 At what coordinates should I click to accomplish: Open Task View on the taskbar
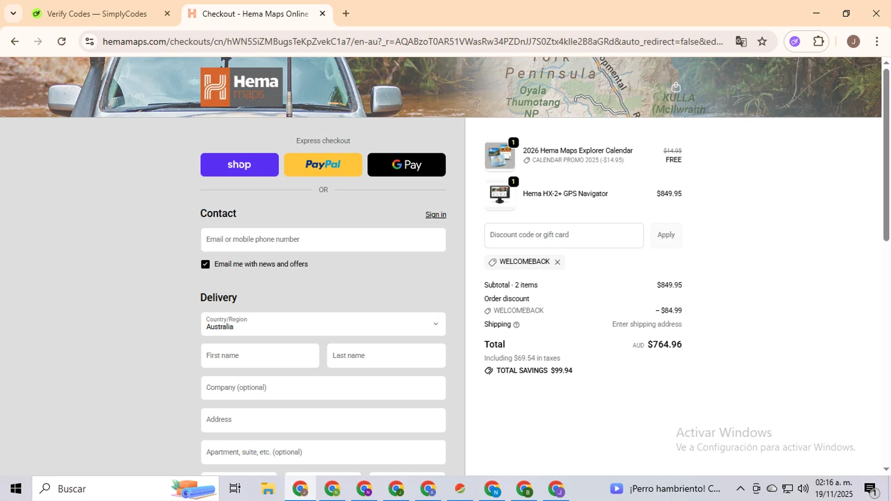235,489
